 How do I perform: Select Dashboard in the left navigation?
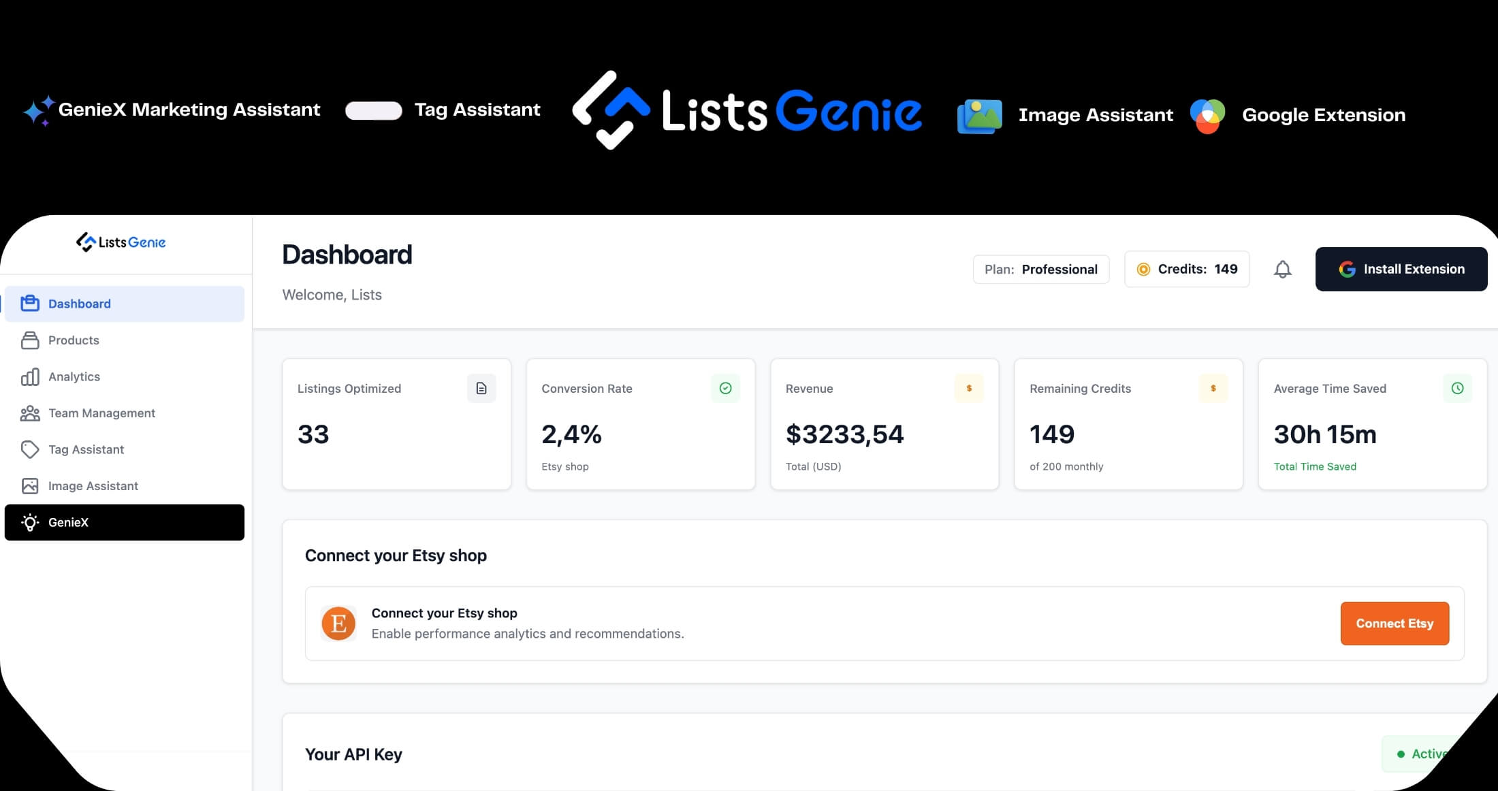tap(79, 304)
